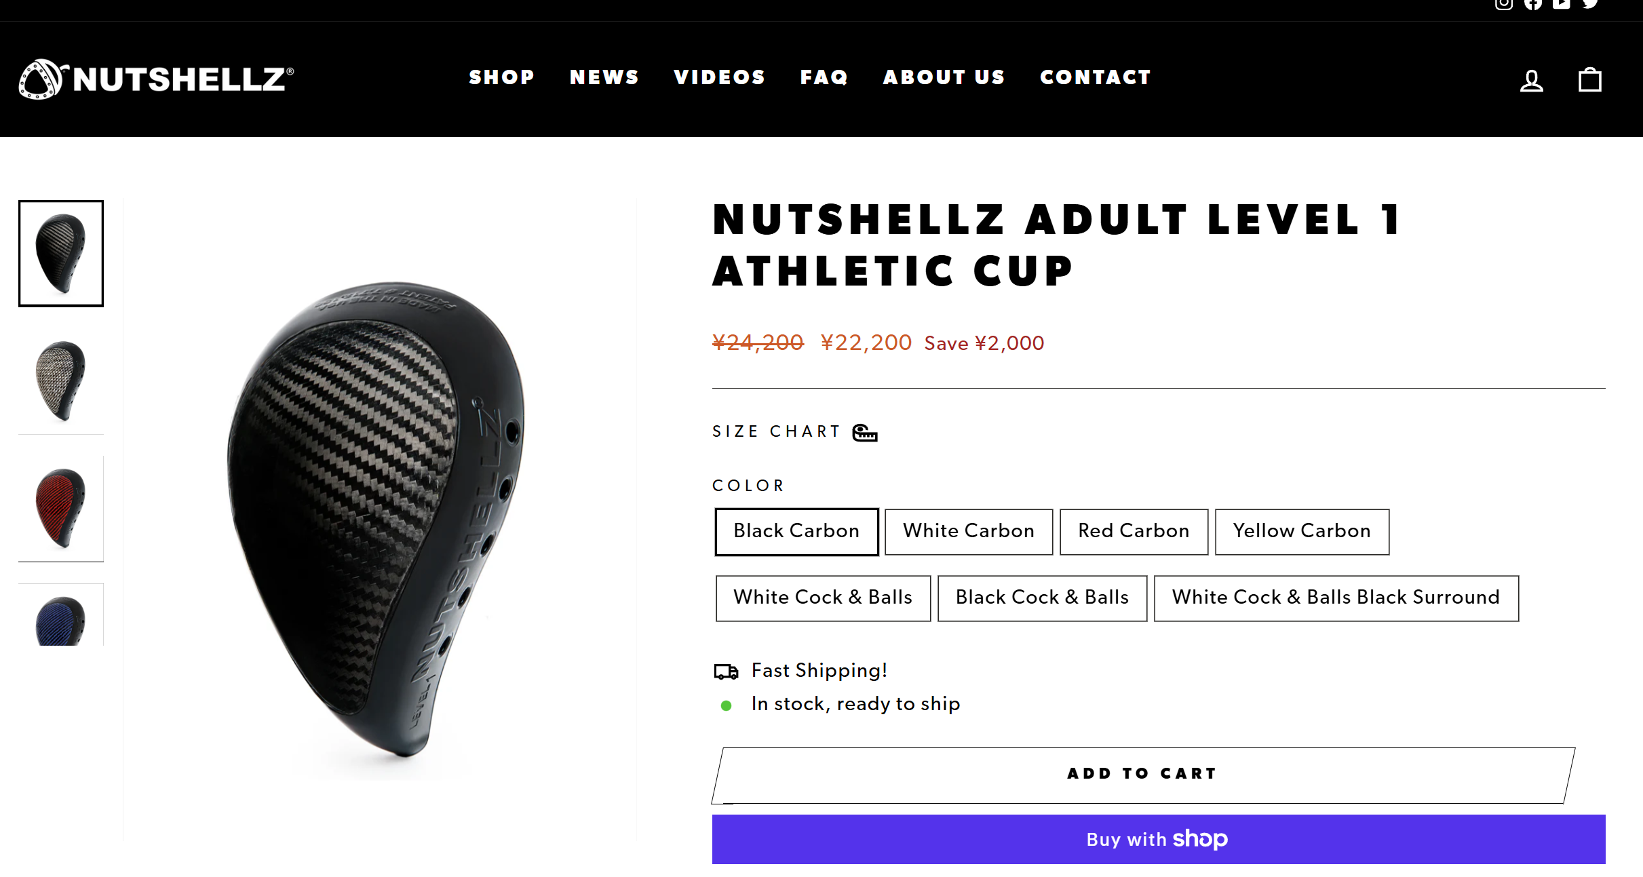Open the Facebook social icon
The height and width of the screenshot is (877, 1643).
click(x=1532, y=4)
